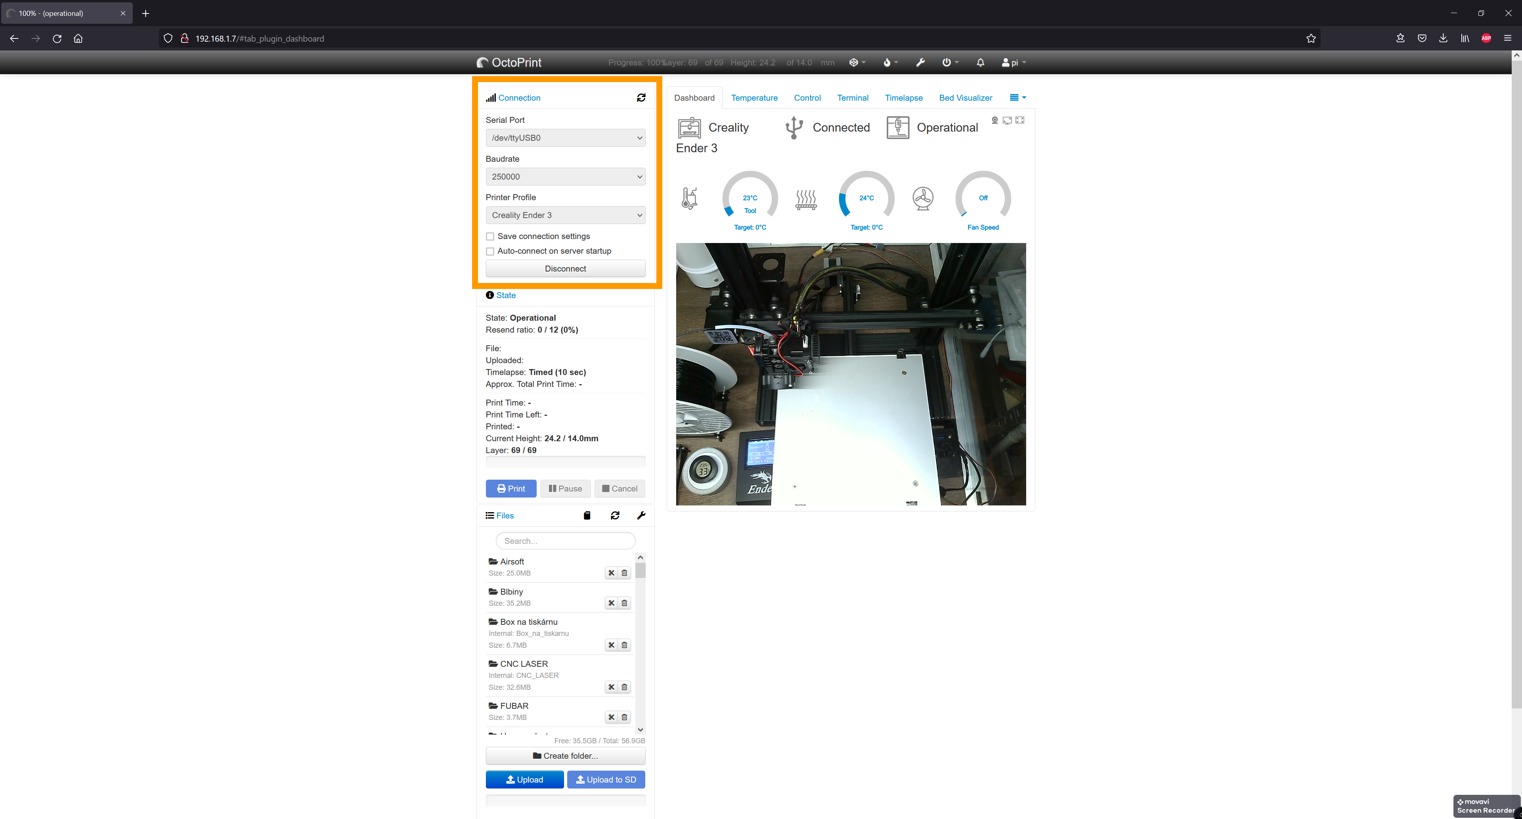Open the pi user menu
The image size is (1522, 819).
pos(1014,63)
